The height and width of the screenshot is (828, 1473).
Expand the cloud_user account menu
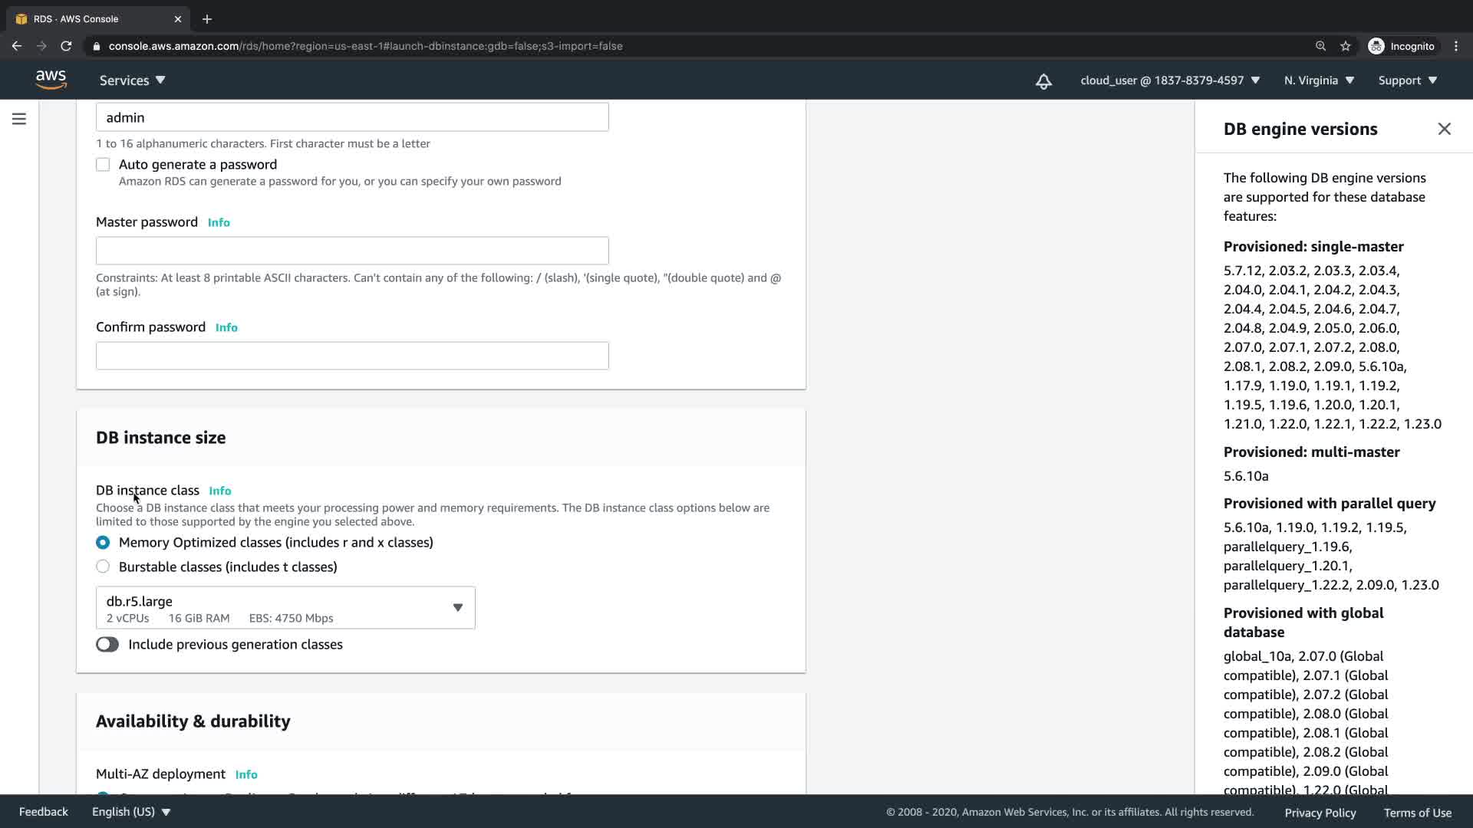point(1169,80)
